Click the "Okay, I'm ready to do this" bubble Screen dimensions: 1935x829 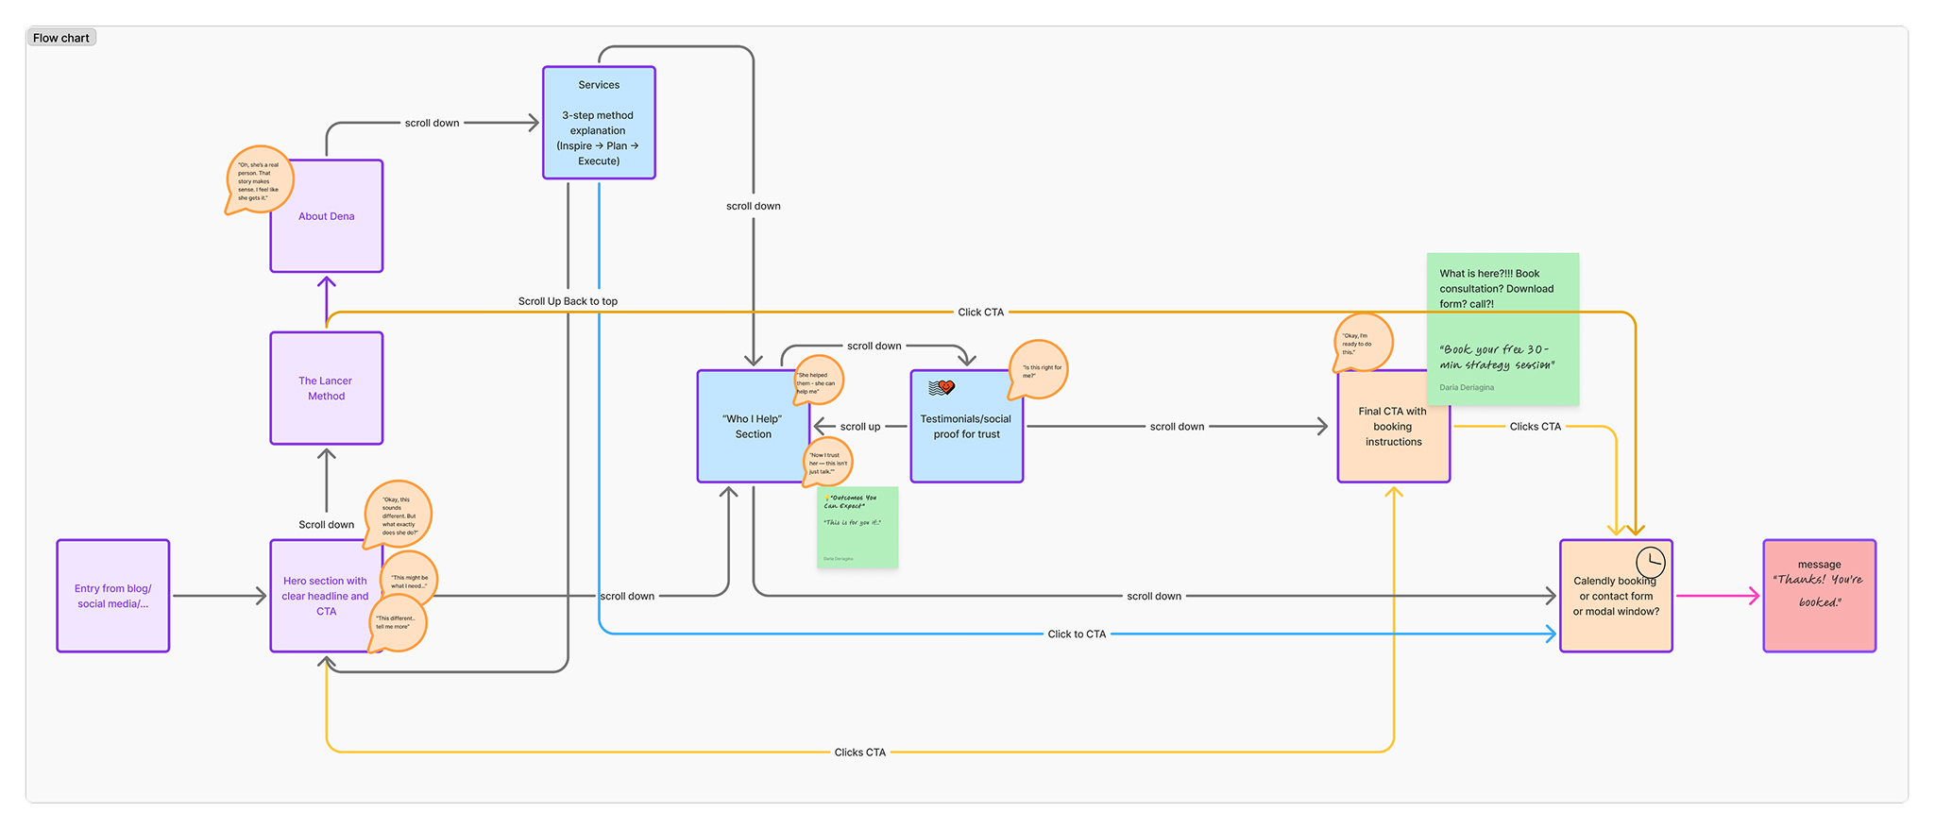[1364, 343]
